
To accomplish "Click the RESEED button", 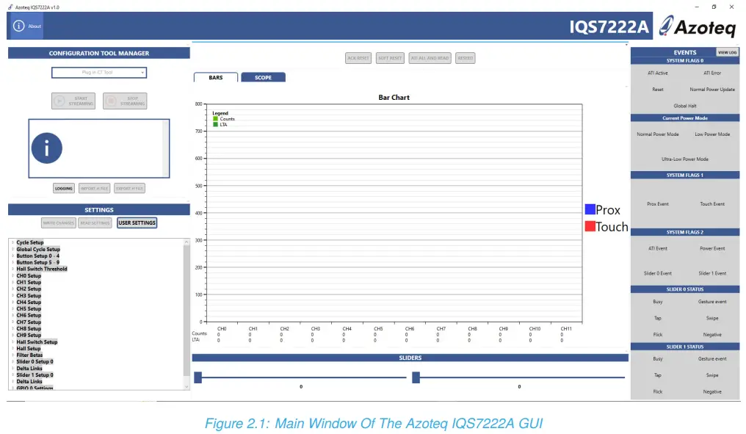I will 466,57.
